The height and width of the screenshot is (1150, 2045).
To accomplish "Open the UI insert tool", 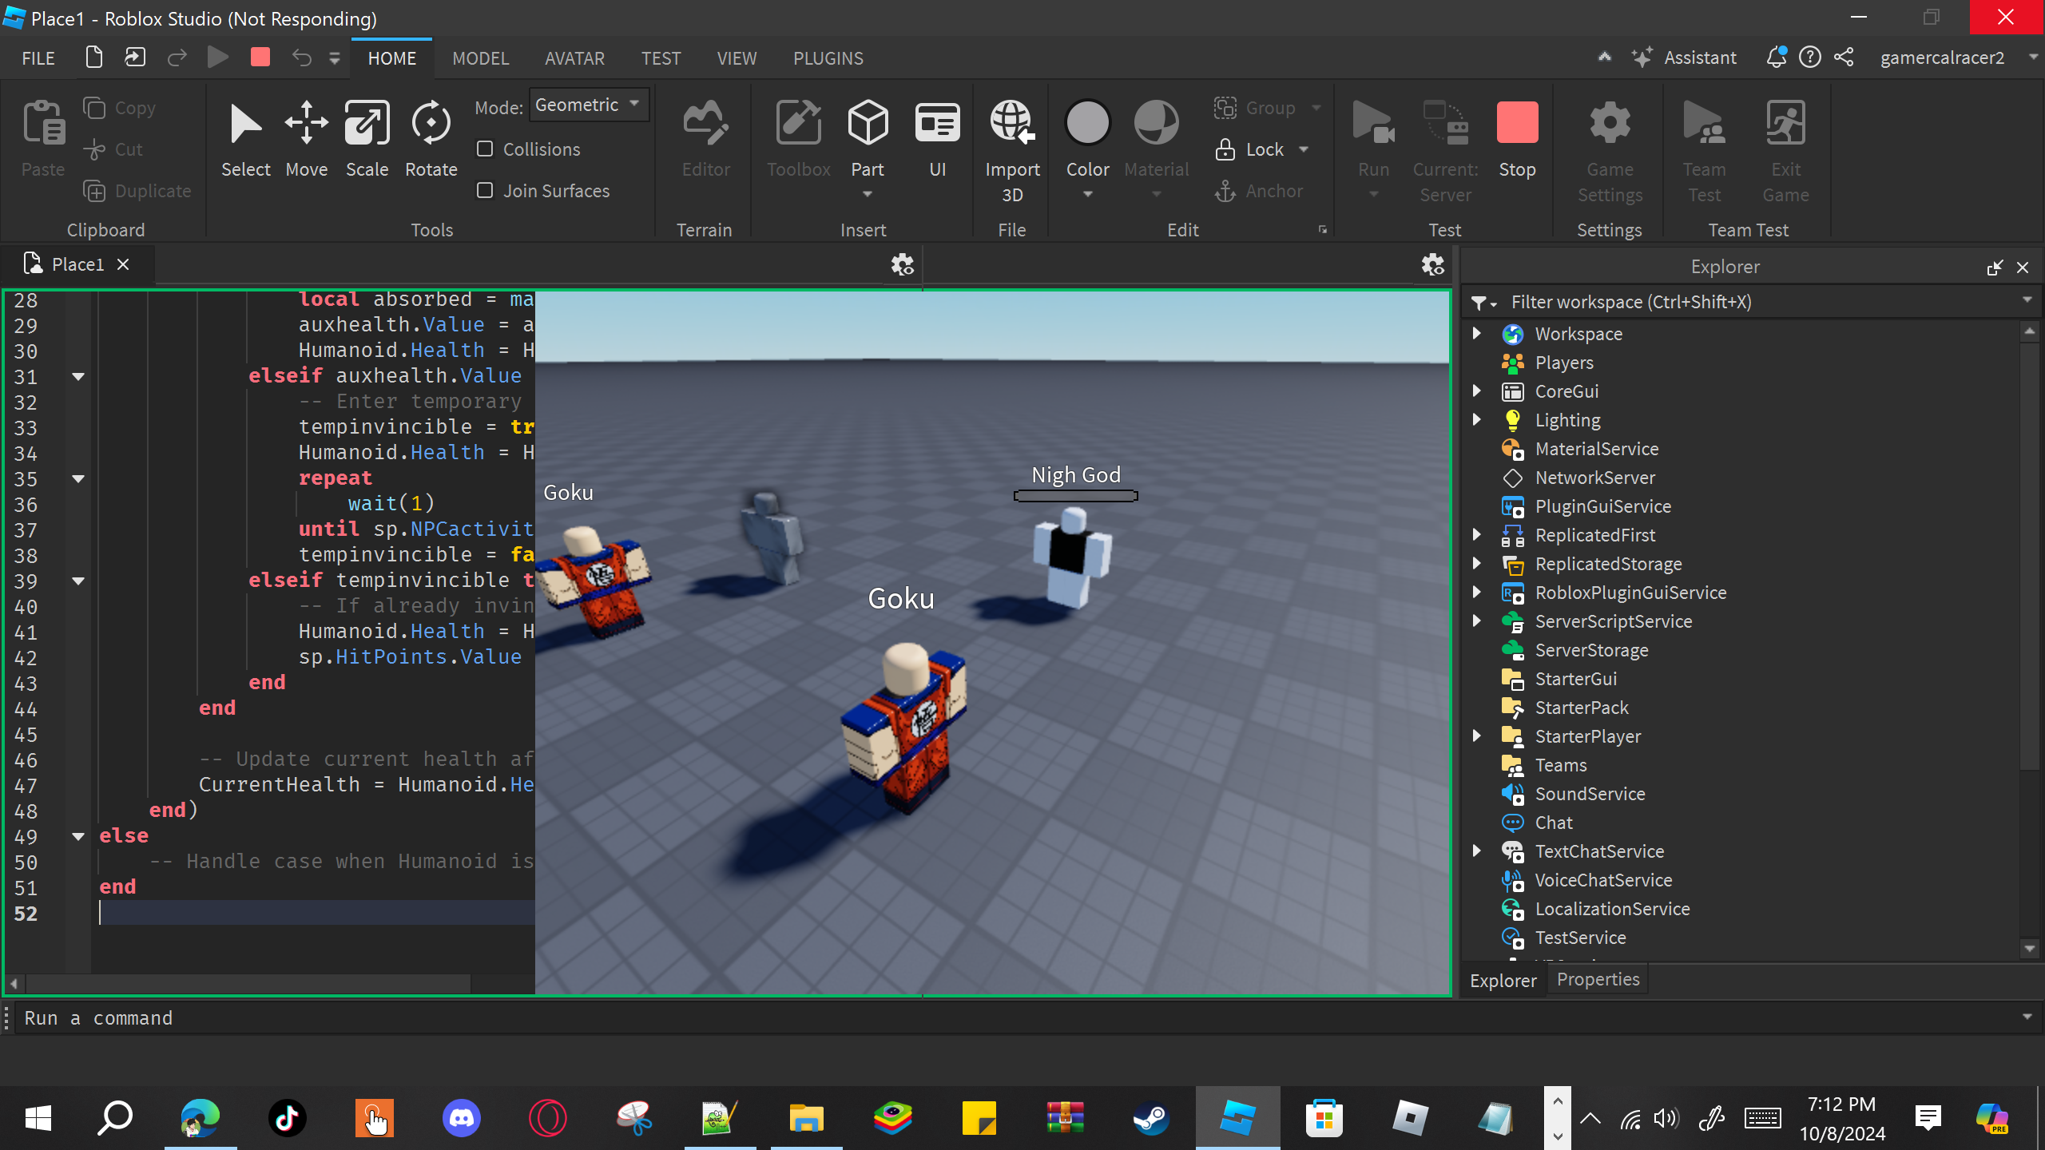I will (x=937, y=137).
